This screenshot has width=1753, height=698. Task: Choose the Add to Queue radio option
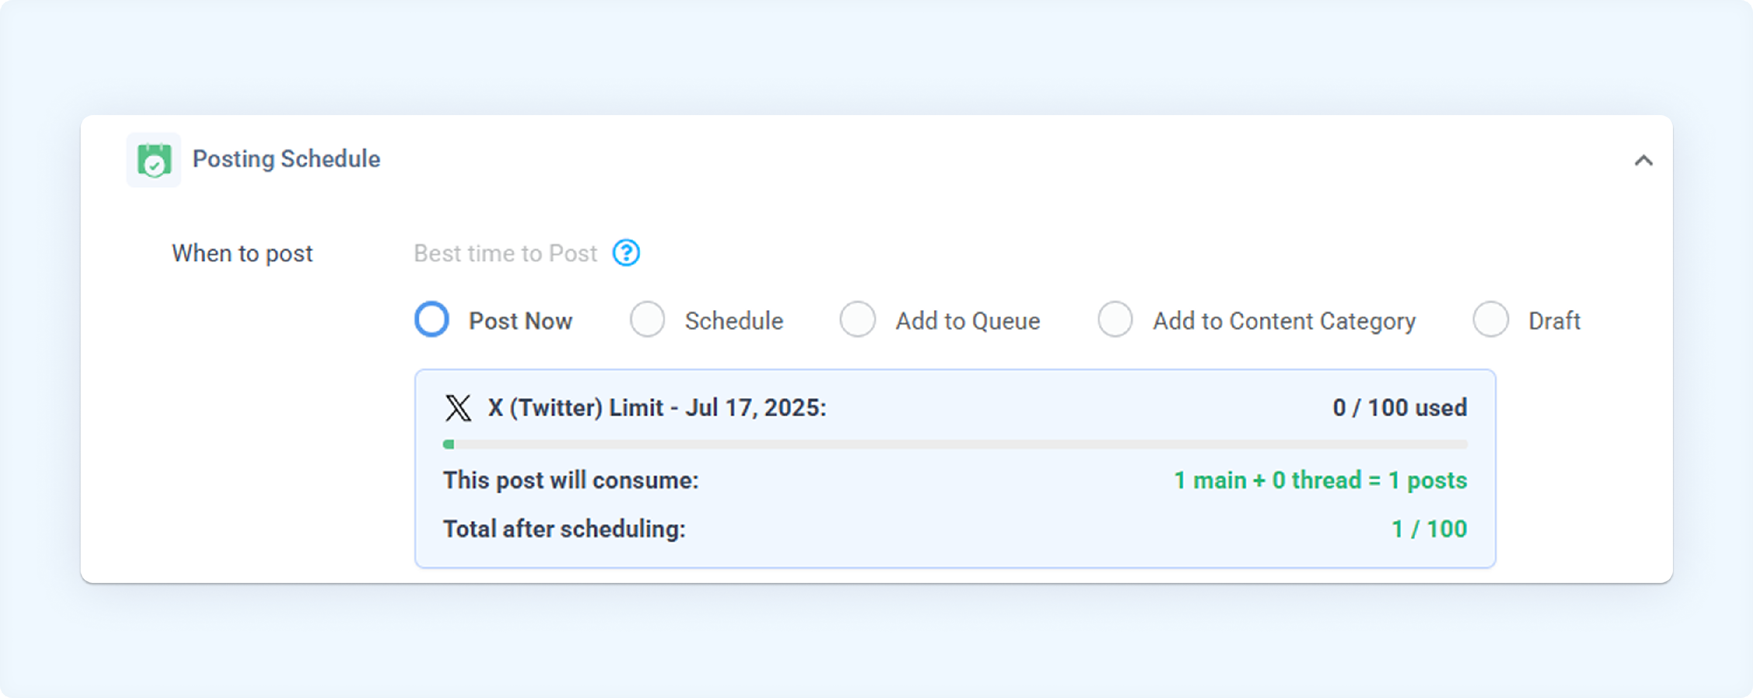click(x=857, y=320)
